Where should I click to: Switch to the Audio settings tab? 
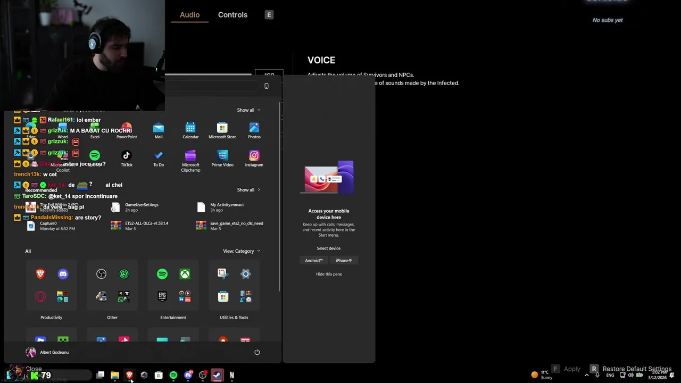click(189, 15)
